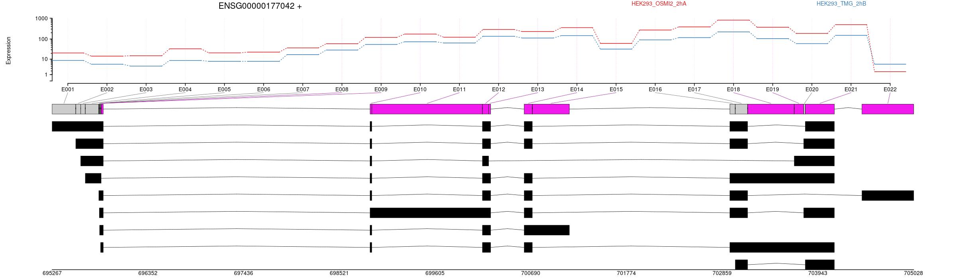Click genomic coordinate 698521
The image size is (957, 279).
(339, 273)
